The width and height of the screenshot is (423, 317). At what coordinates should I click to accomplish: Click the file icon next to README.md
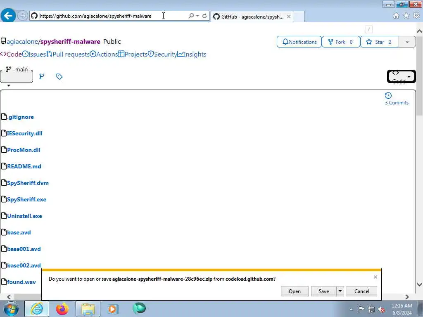[4, 166]
